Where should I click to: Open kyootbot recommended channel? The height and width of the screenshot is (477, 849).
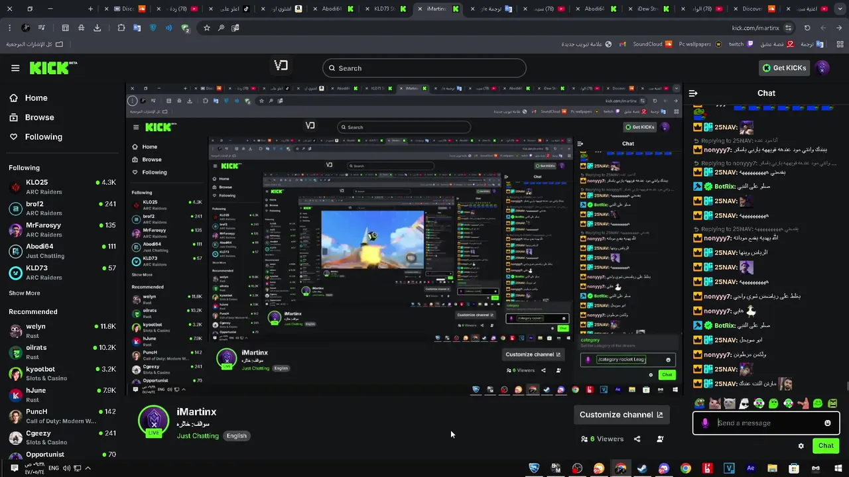[62, 373]
